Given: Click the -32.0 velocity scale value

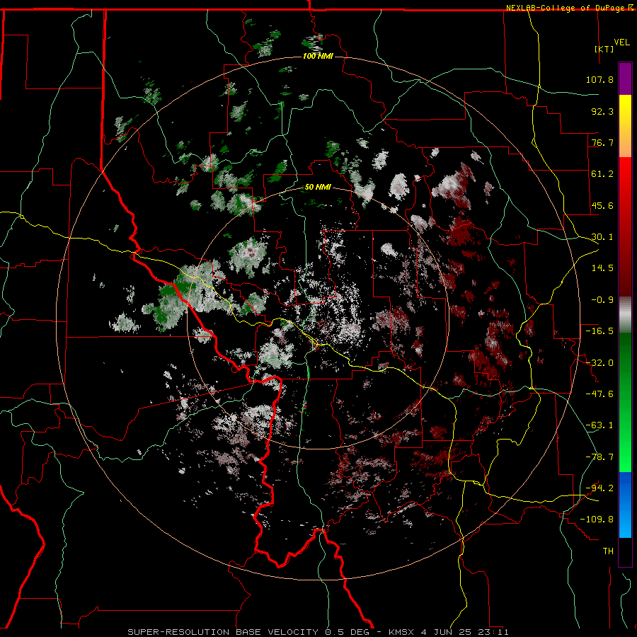Looking at the screenshot, I should click(599, 363).
